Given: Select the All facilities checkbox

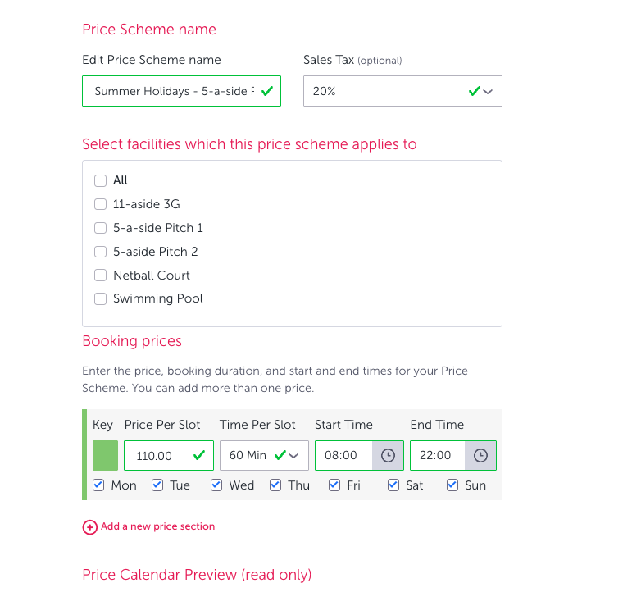Looking at the screenshot, I should pyautogui.click(x=100, y=180).
